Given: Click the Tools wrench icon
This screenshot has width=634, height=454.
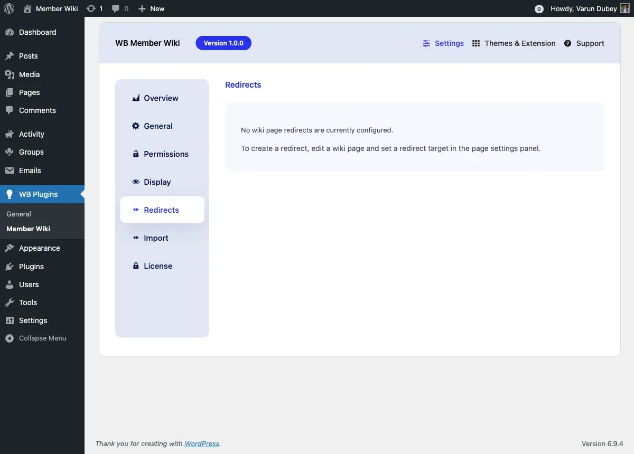Looking at the screenshot, I should click(10, 302).
